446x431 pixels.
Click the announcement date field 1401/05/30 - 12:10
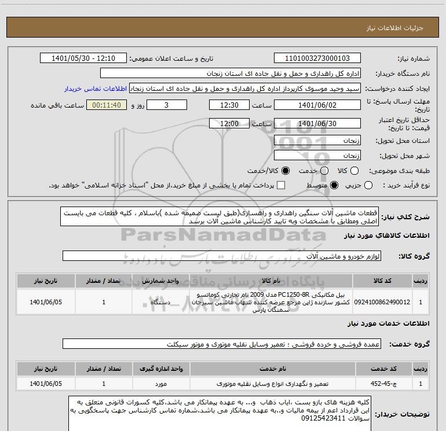coord(83,58)
